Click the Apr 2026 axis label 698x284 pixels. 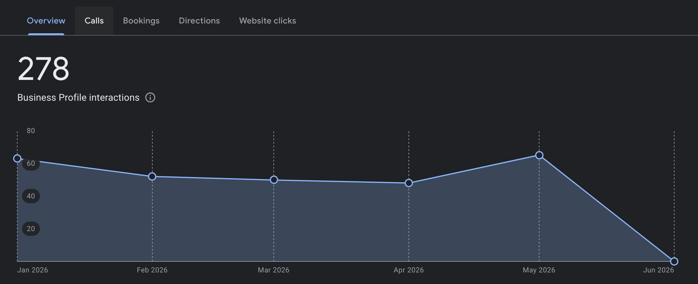pos(409,270)
